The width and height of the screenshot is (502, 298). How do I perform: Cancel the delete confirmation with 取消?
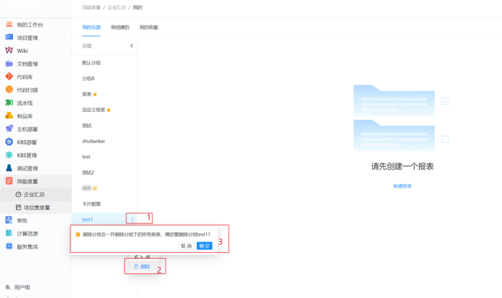186,246
